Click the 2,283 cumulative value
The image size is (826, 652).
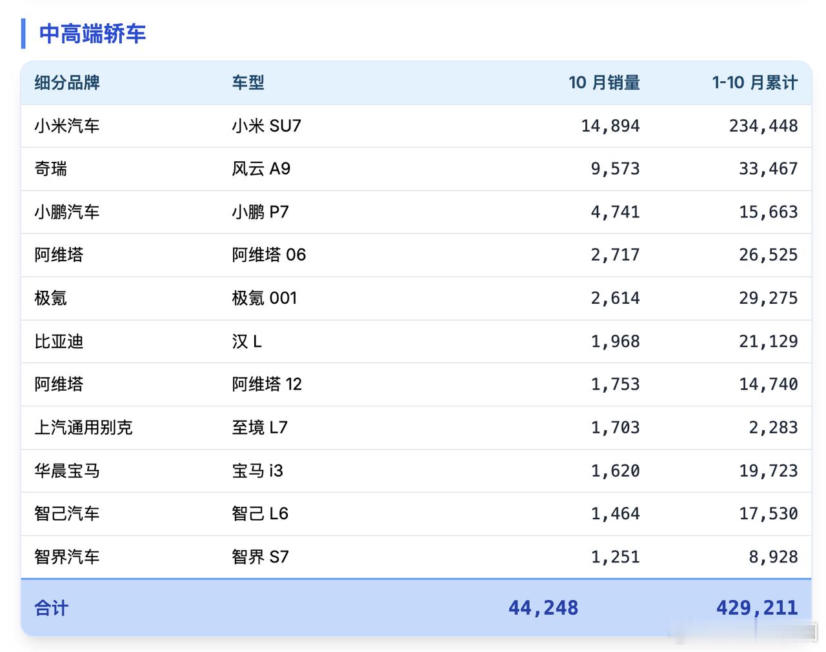773,428
